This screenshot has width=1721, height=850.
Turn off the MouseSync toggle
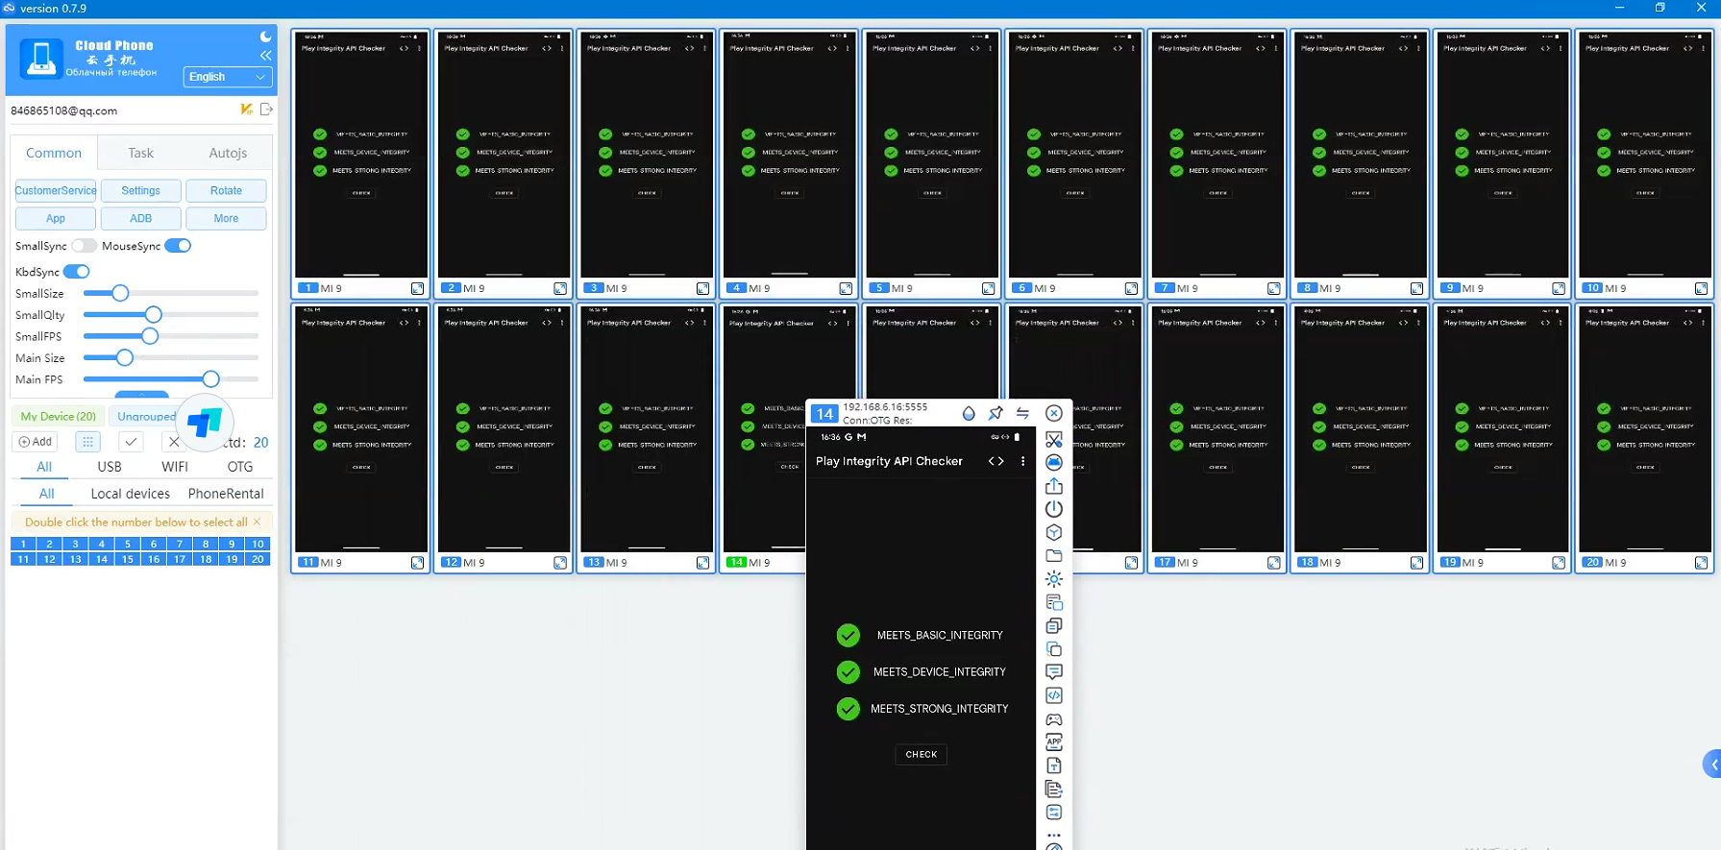pyautogui.click(x=178, y=246)
